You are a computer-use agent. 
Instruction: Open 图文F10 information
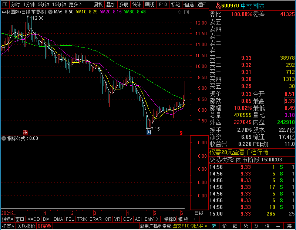point(181,226)
